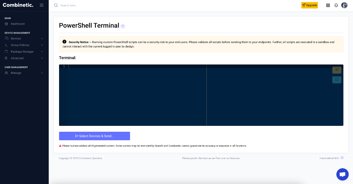Click the Security Notice alert icon
Viewport: 353px width, 184px height.
point(64,42)
